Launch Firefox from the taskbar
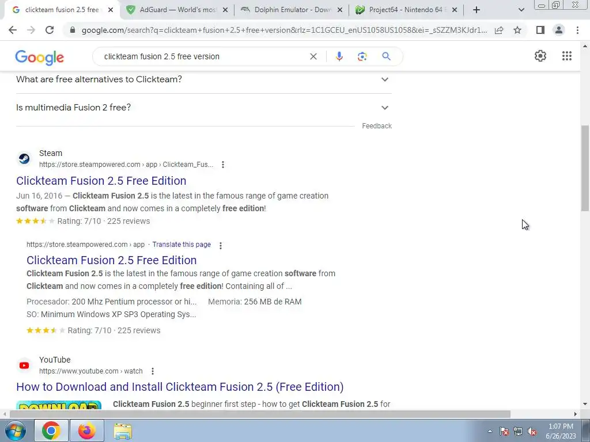The height and width of the screenshot is (442, 590). [87, 430]
